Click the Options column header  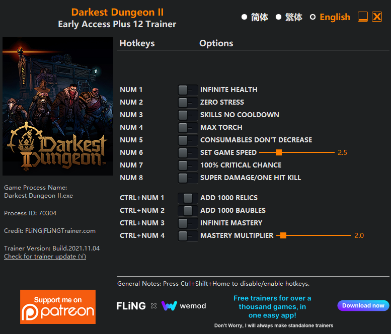click(x=216, y=43)
